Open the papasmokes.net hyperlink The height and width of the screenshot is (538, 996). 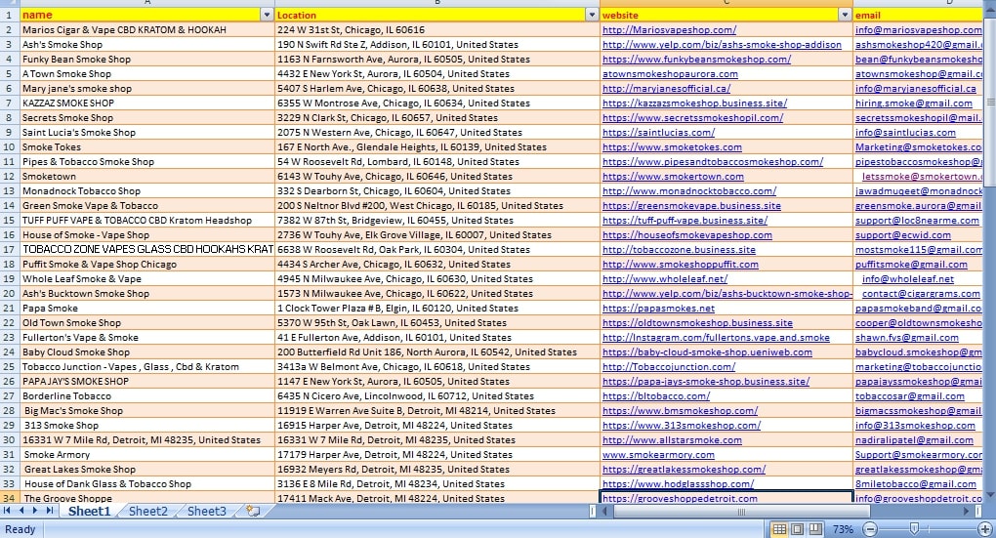click(658, 309)
